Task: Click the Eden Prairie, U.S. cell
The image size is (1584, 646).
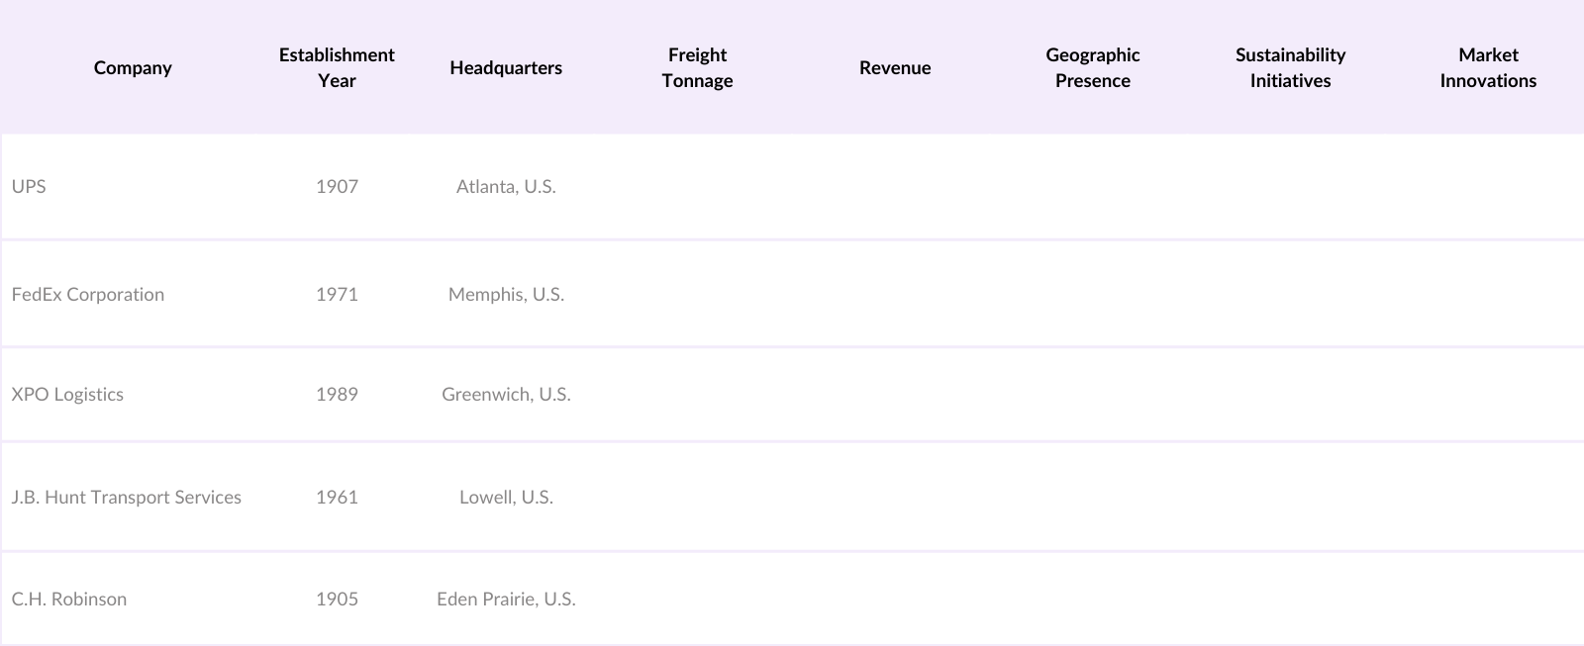Action: [x=506, y=599]
